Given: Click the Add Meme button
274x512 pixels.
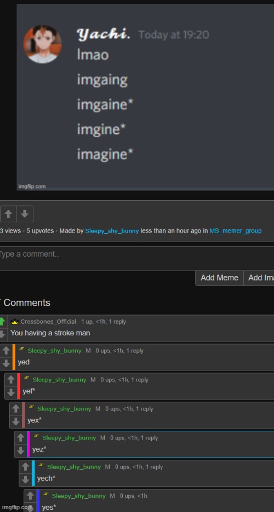Looking at the screenshot, I should pyautogui.click(x=219, y=278).
